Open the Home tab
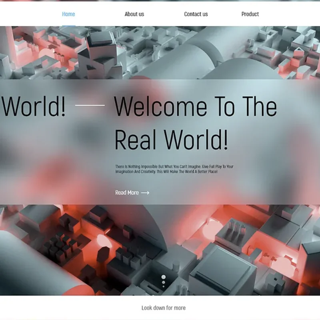The height and width of the screenshot is (320, 320). [68, 14]
